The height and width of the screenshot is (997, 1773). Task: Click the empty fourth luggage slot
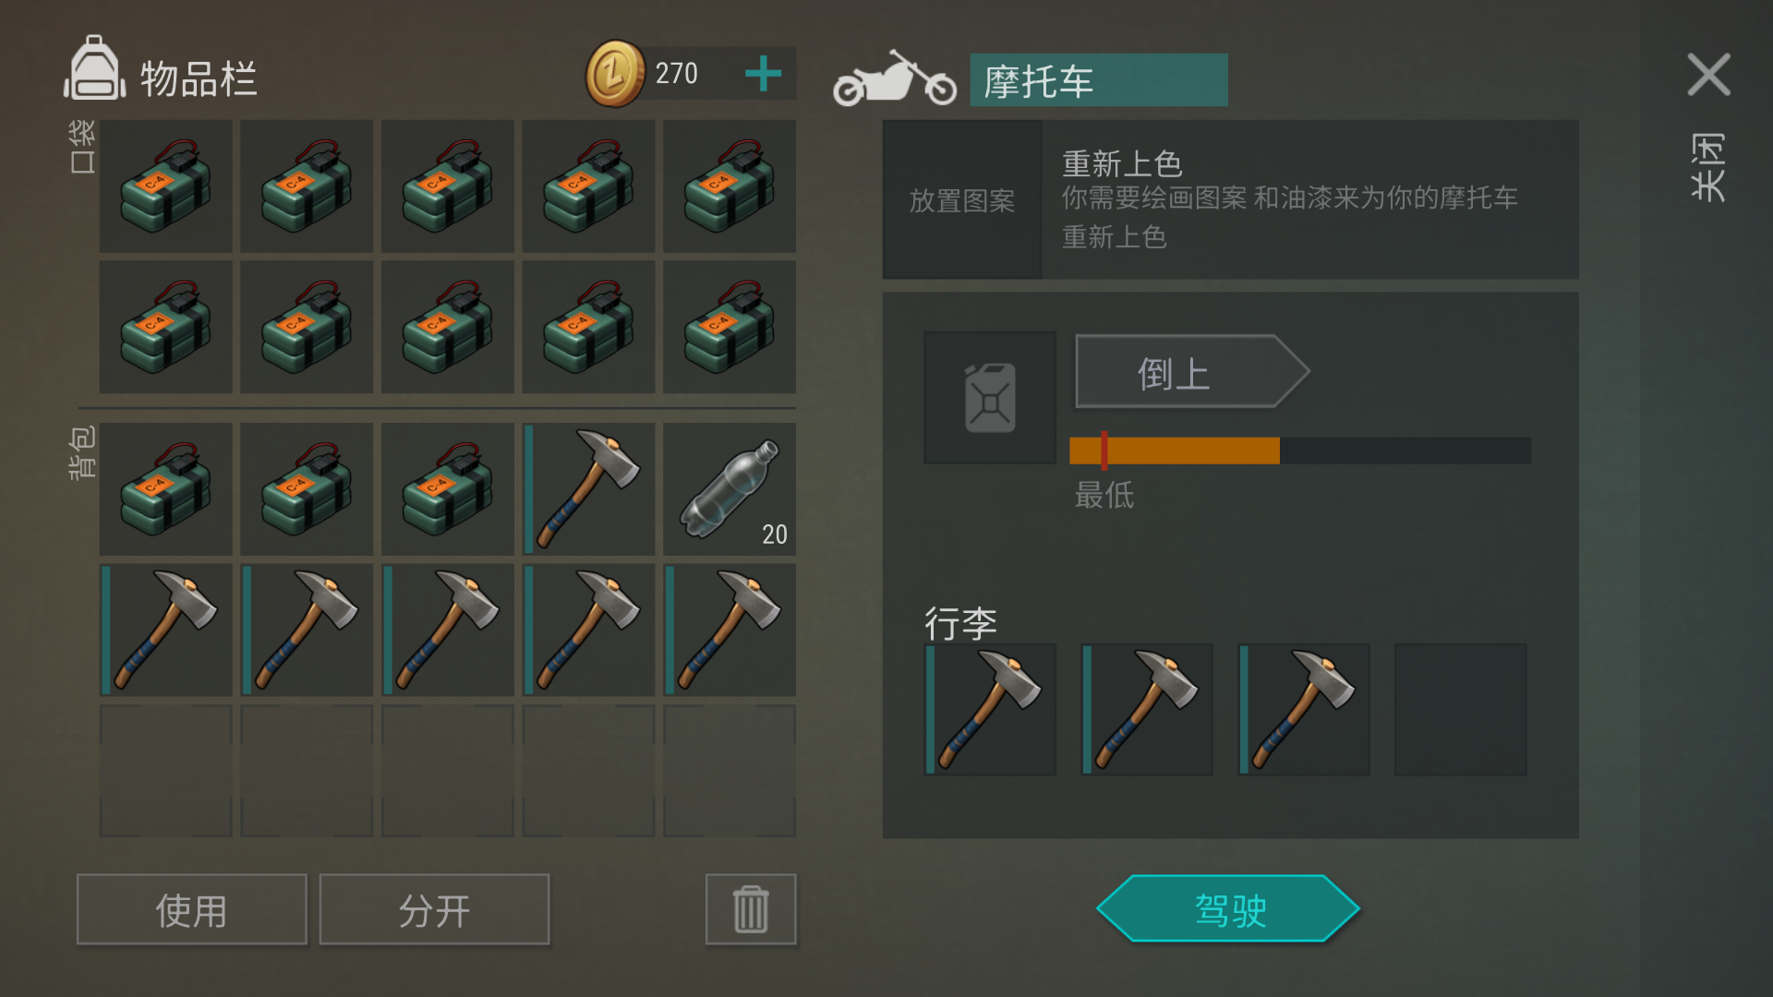(1460, 709)
